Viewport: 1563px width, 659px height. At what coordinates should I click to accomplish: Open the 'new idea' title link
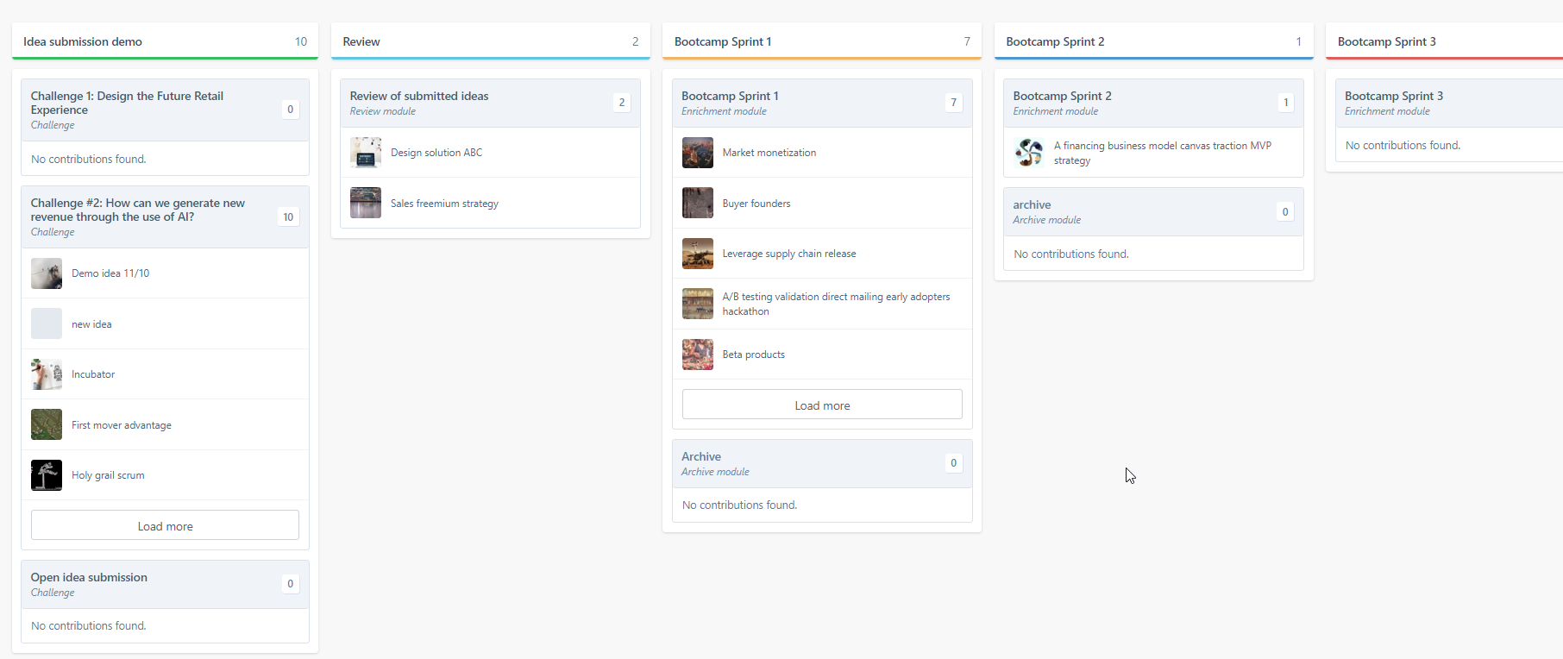pos(91,324)
